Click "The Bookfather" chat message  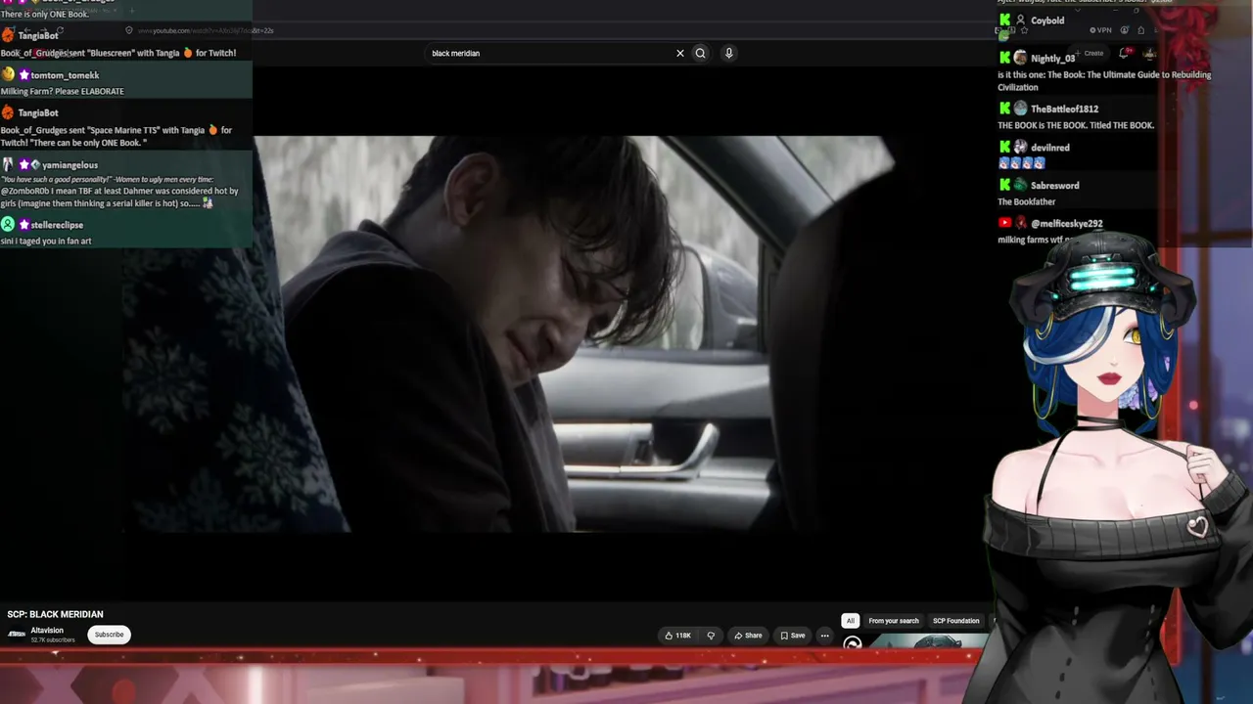click(x=1027, y=202)
